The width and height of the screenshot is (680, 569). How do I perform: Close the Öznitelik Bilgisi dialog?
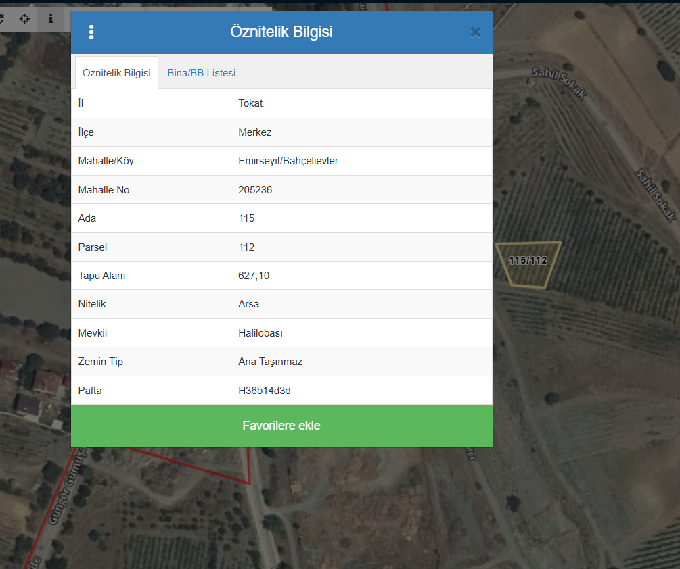(x=475, y=32)
